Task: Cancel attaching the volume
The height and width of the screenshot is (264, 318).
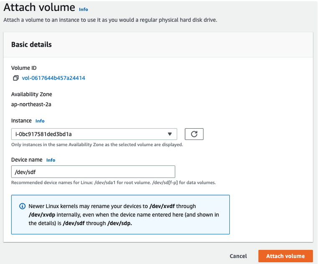Action: click(x=238, y=256)
